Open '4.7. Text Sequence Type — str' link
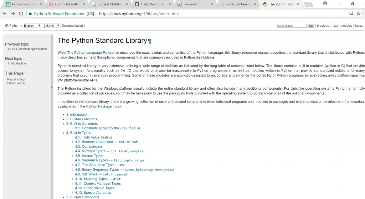Viewport: 365px width, 199px height. point(100,165)
